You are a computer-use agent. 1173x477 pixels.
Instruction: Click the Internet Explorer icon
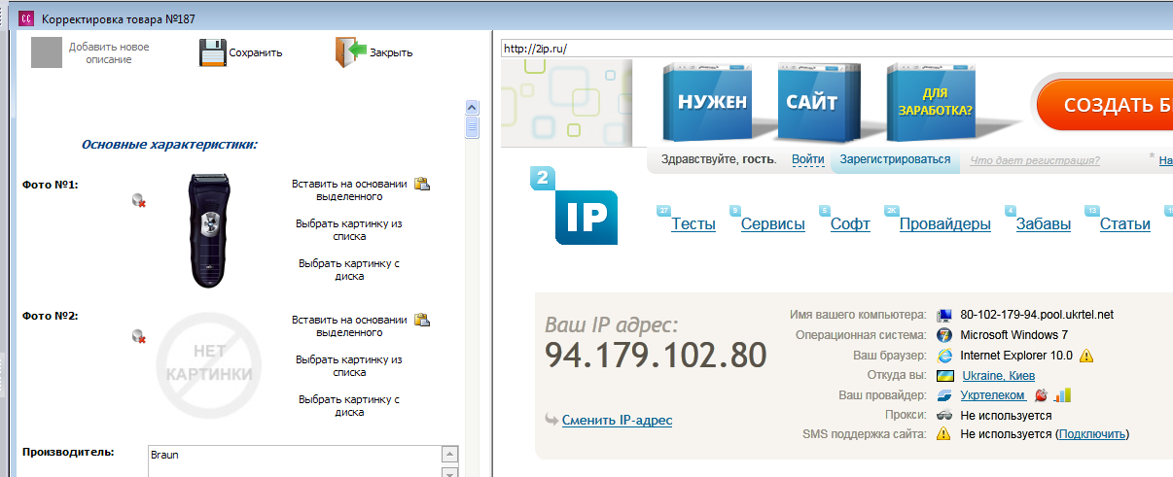pos(944,356)
